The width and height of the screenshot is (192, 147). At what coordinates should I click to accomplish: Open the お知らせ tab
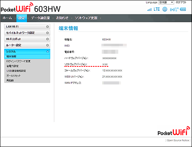tap(62, 18)
